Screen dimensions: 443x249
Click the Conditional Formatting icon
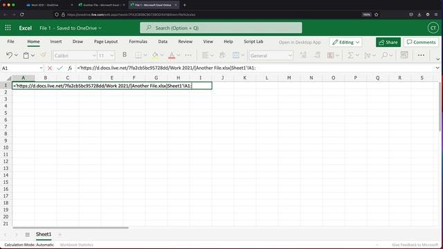point(331,55)
